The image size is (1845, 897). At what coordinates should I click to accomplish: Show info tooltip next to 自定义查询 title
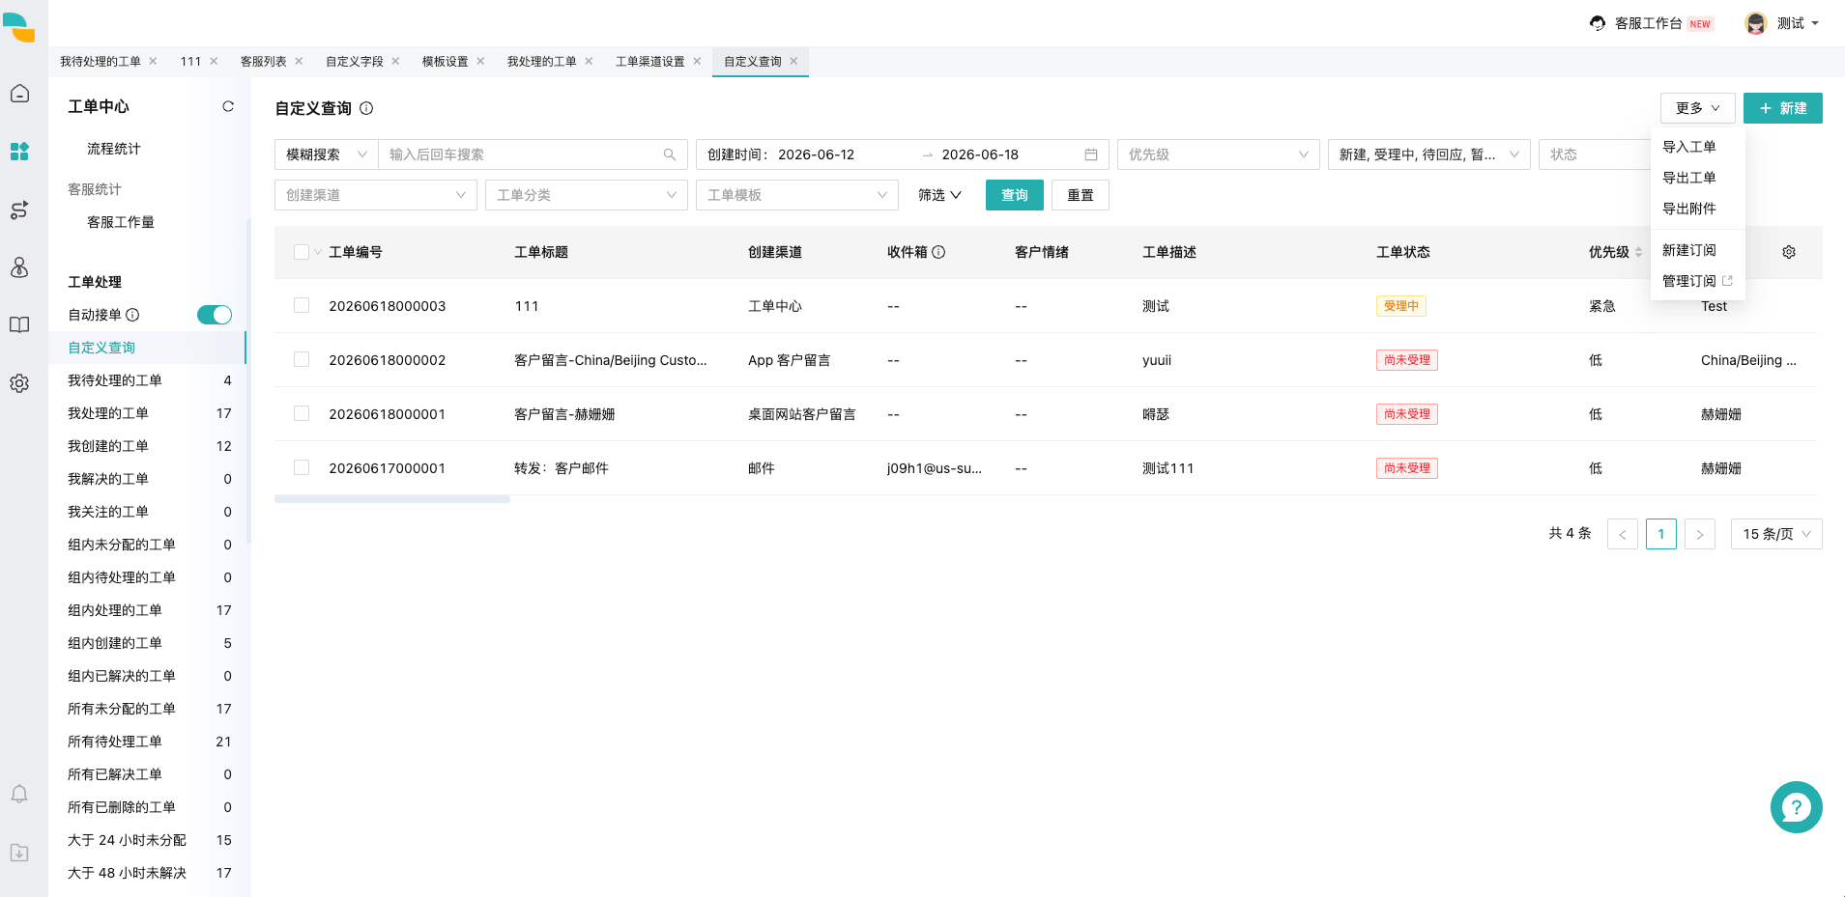(x=366, y=108)
